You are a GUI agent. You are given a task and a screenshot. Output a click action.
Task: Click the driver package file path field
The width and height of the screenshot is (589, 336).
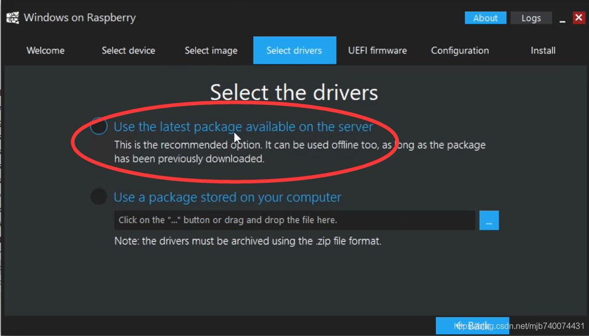pyautogui.click(x=294, y=220)
